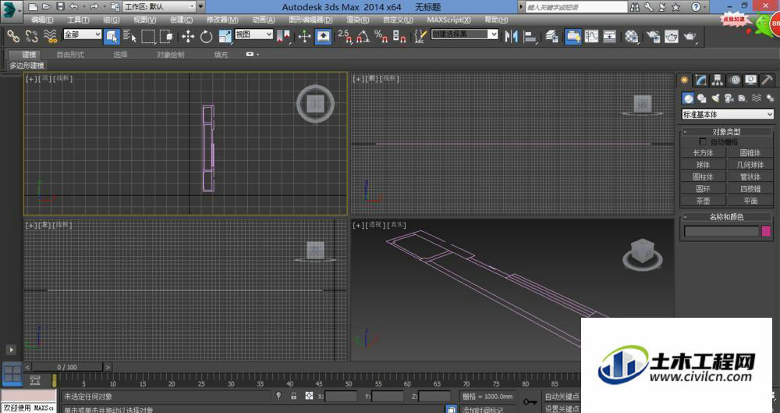
Task: Open the reference coordinate dropdown 视图
Action: point(253,34)
